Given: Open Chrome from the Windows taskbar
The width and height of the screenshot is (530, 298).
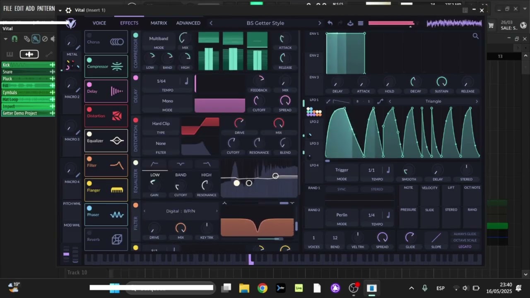Looking at the screenshot, I should click(263, 288).
